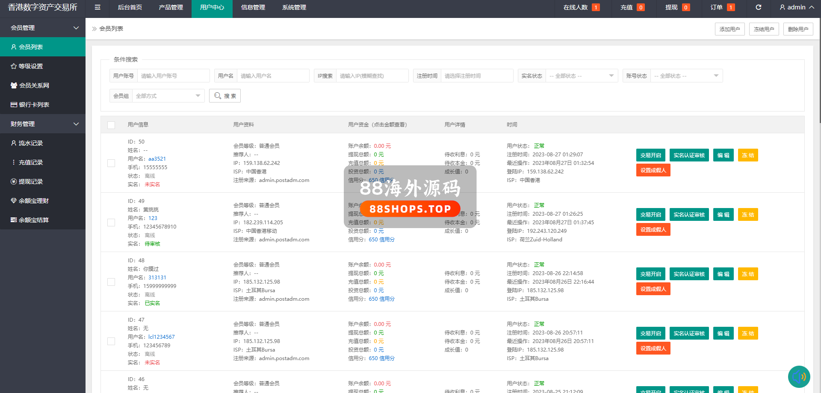Click the page vertical scrollbar
Image resolution: width=821 pixels, height=393 pixels.
point(818,64)
